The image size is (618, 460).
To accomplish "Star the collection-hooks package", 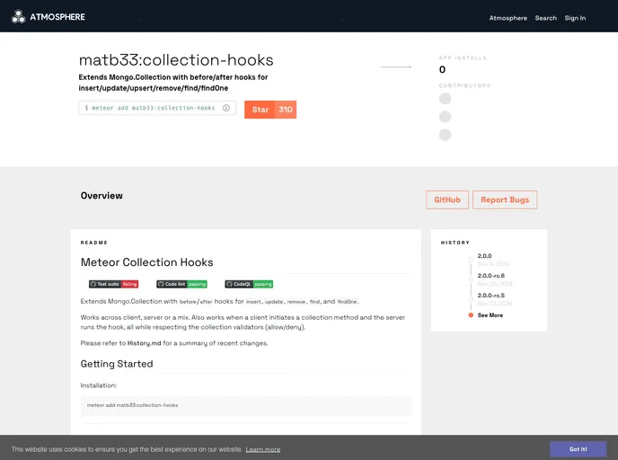I will 260,110.
